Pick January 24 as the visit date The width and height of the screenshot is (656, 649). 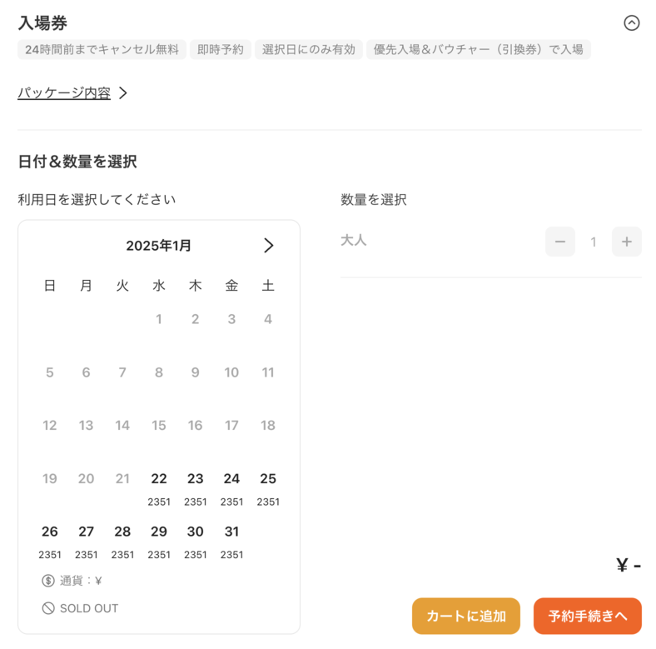pos(231,487)
